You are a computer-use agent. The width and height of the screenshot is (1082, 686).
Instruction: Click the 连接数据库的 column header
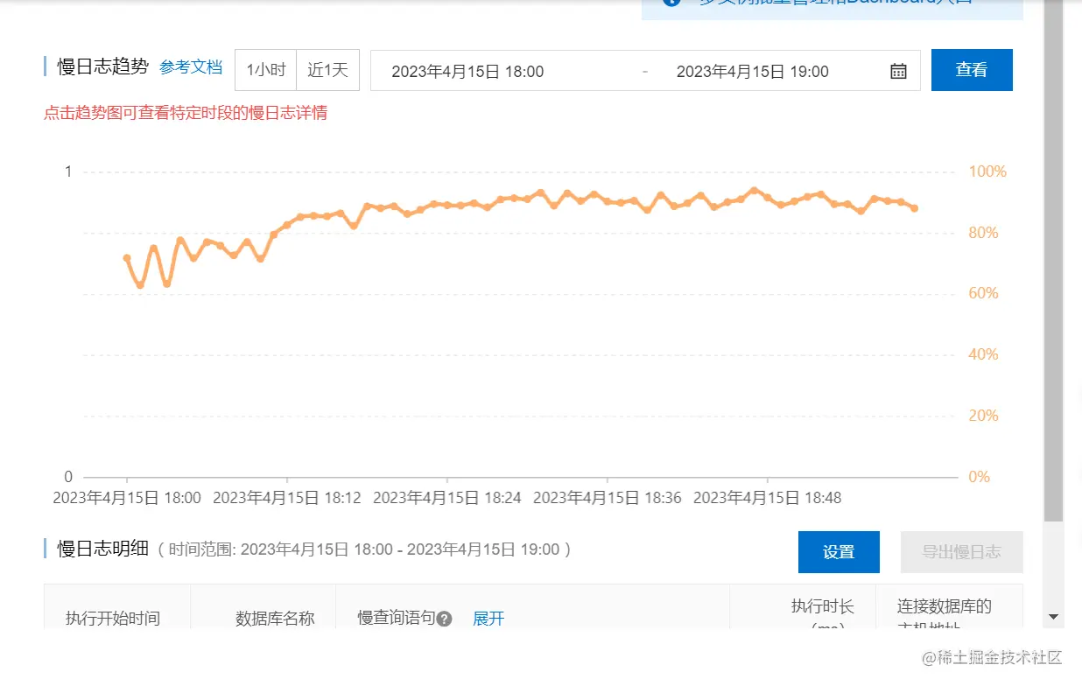pyautogui.click(x=945, y=607)
